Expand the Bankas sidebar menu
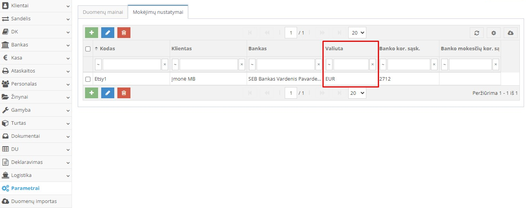This screenshot has width=526, height=208. (36, 45)
